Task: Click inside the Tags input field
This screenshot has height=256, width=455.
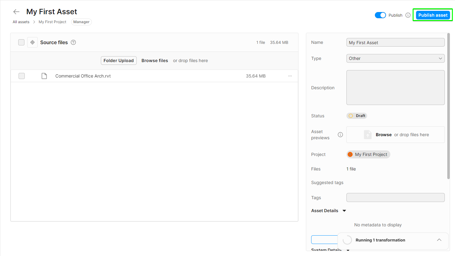Action: (395, 197)
